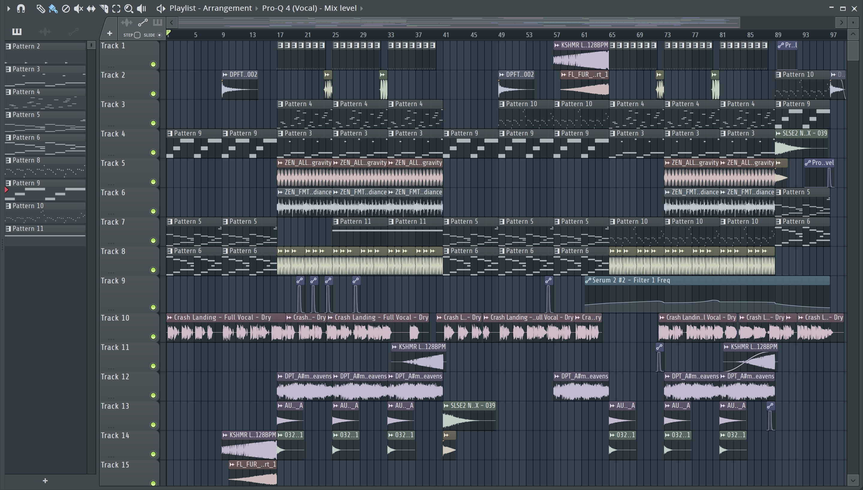Select KSHMR L..128BPM clip on Track 1

(x=581, y=55)
